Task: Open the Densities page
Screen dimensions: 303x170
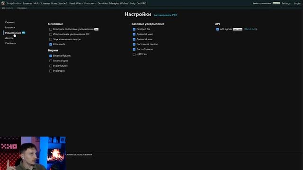Action: pos(103,3)
